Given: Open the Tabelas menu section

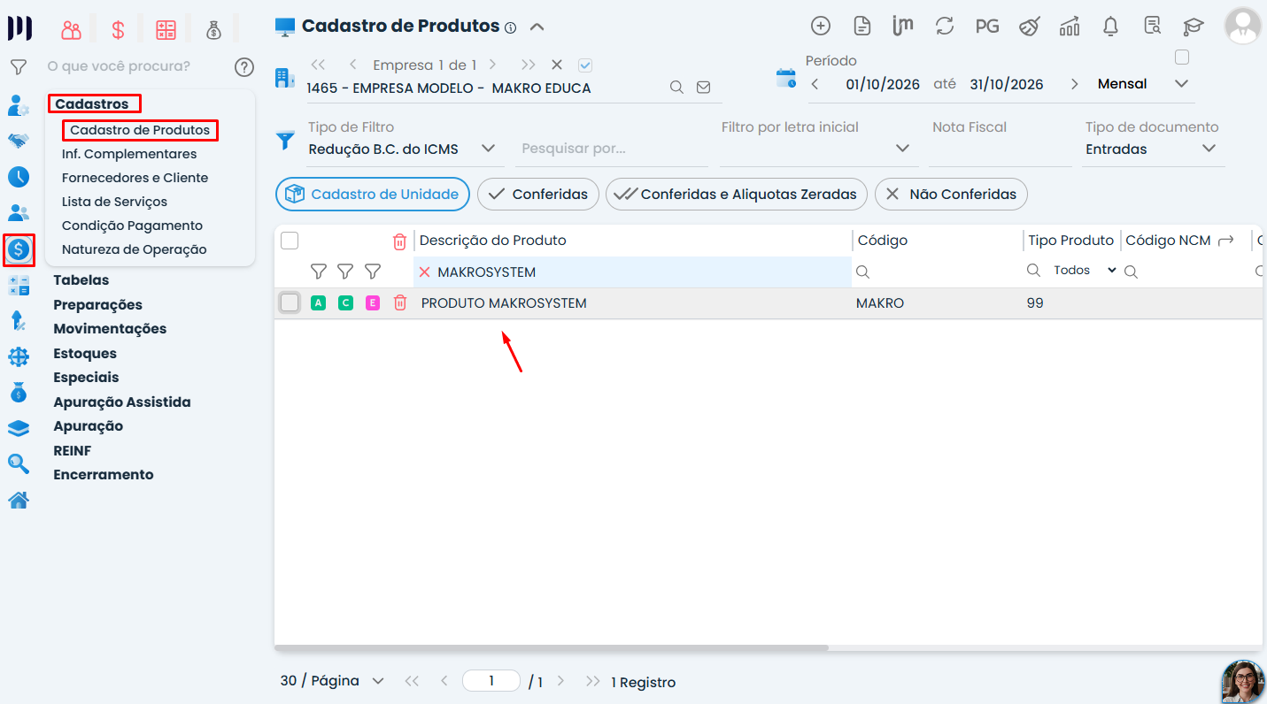Looking at the screenshot, I should 81,280.
